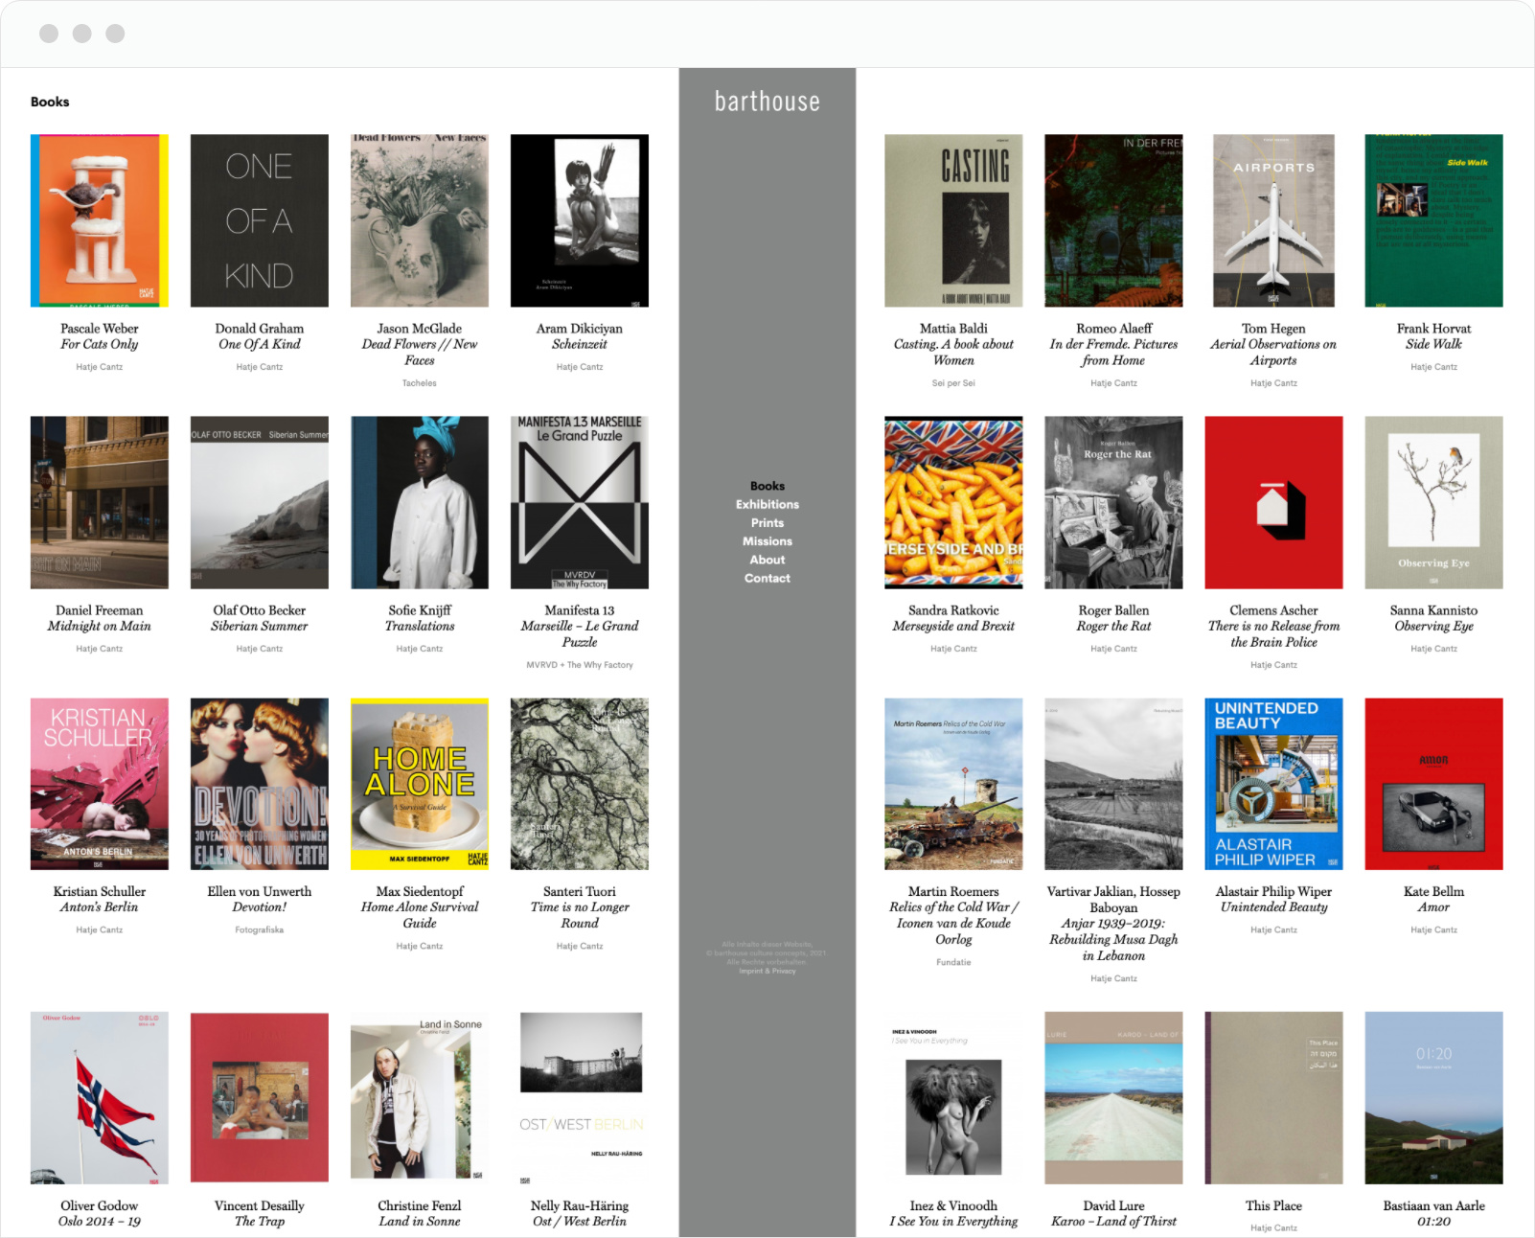This screenshot has height=1238, width=1535.
Task: View the 'One Of A Kind' book cover
Action: (259, 219)
